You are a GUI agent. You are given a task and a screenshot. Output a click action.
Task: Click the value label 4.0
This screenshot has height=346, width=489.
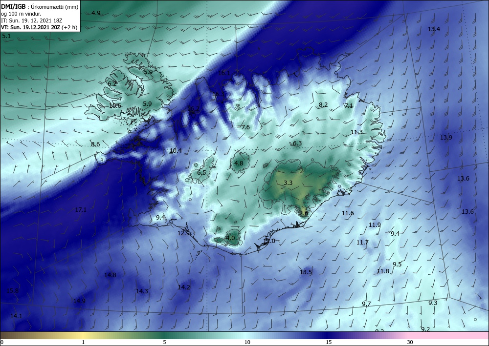pos(230,238)
